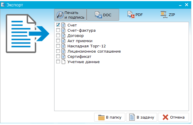The width and height of the screenshot is (193, 125).
Task: Click the Договор document icon
Action: point(63,35)
